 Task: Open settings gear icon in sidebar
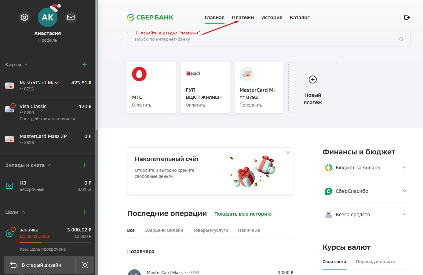point(24,17)
